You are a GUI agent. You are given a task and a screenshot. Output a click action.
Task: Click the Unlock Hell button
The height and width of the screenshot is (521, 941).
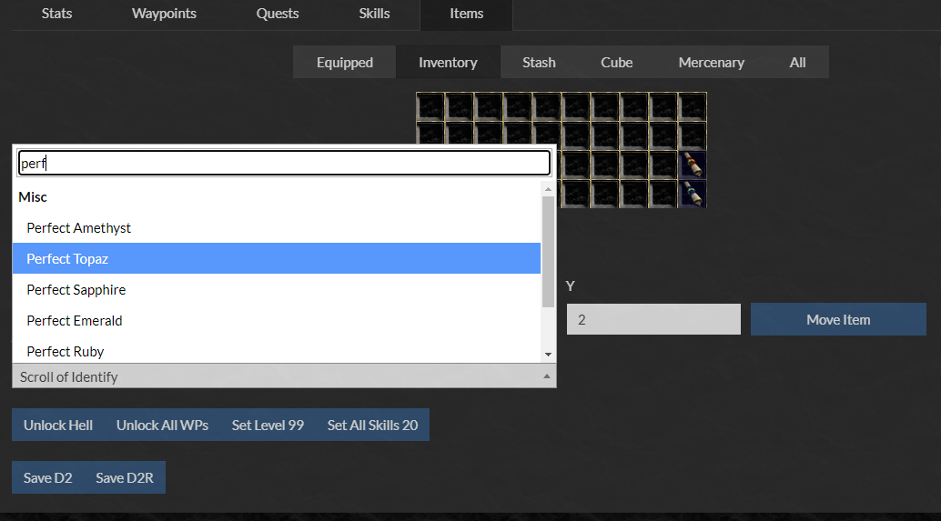58,425
